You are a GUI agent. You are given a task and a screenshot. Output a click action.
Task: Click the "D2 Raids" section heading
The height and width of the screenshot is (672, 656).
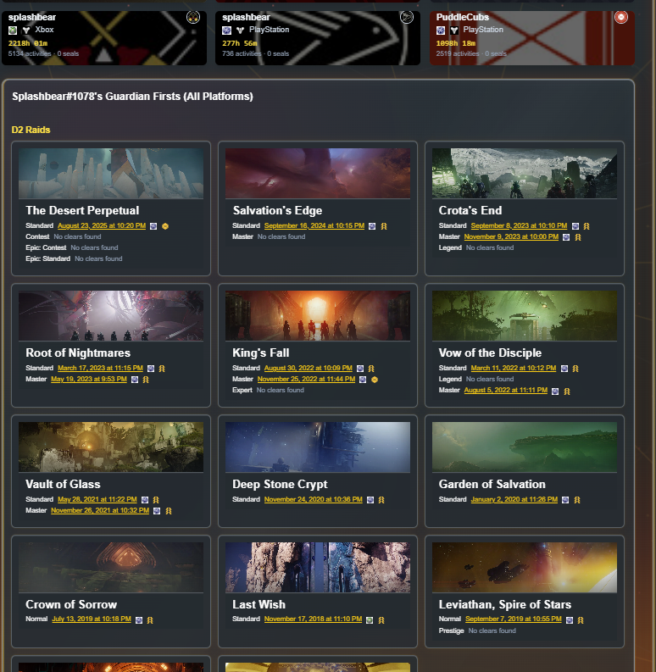coord(31,130)
